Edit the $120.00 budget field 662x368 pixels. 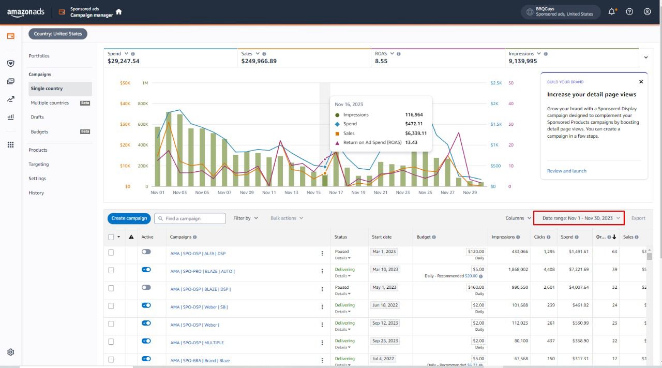pos(475,252)
